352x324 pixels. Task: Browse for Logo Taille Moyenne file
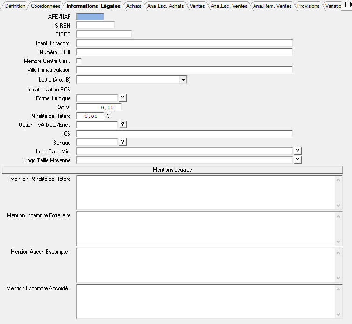pos(298,160)
